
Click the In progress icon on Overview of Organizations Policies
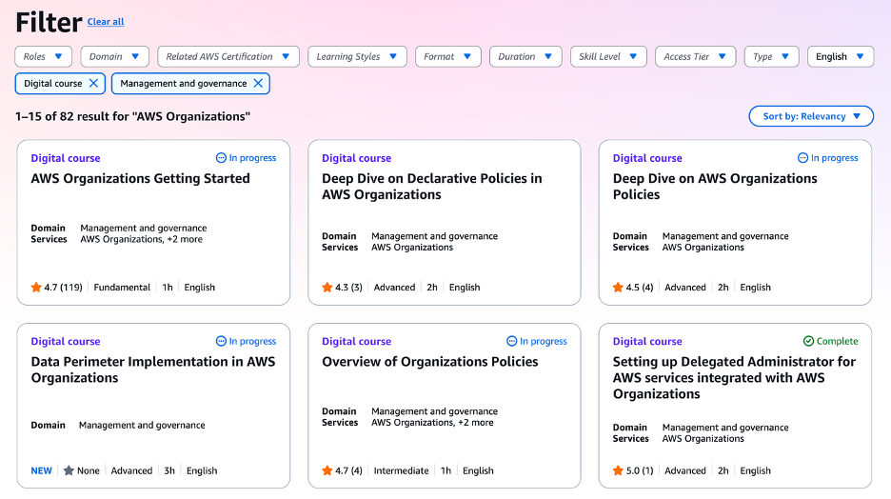tap(512, 341)
